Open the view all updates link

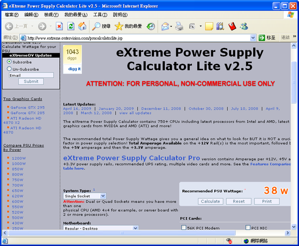(135, 113)
